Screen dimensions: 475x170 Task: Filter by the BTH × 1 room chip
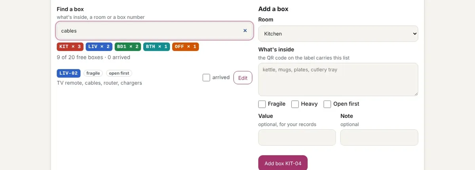tap(157, 47)
